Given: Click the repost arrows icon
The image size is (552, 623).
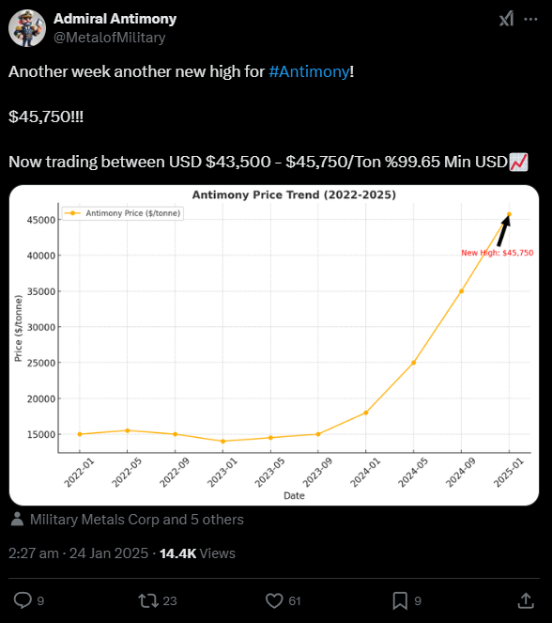Looking at the screenshot, I should click(148, 600).
